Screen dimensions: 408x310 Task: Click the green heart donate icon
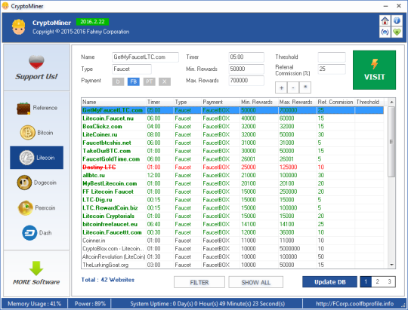397,32
